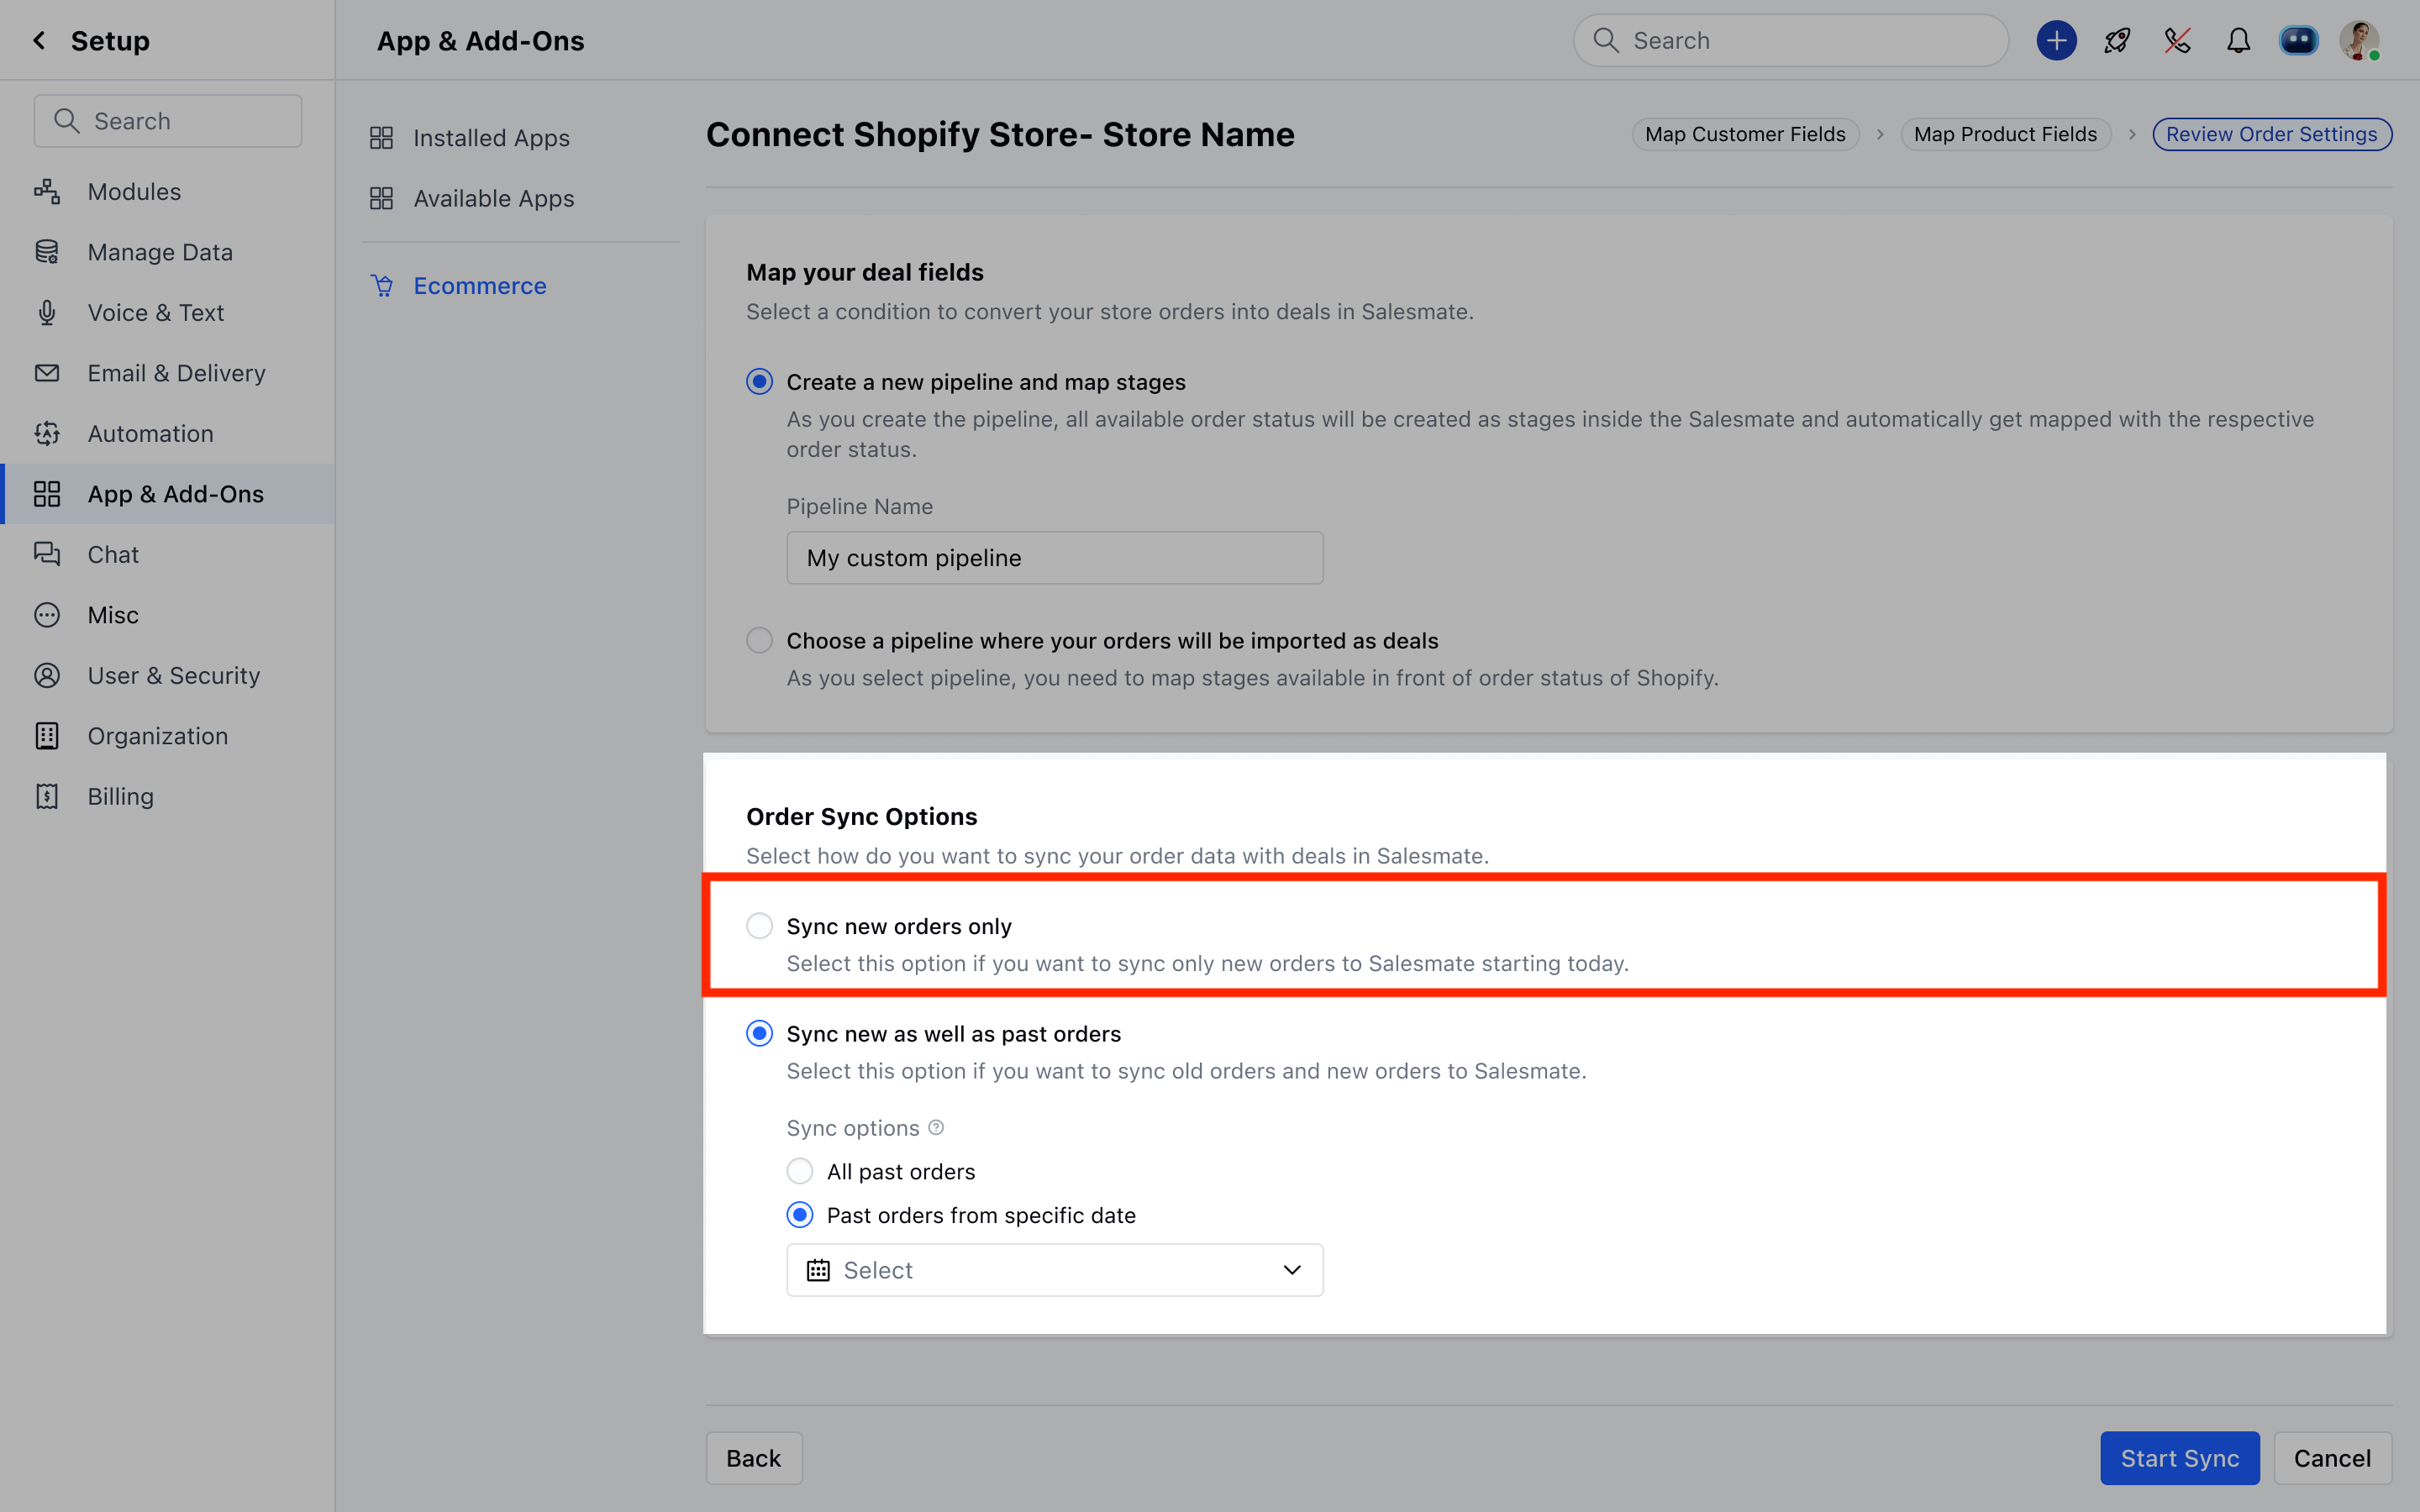The image size is (2420, 1512).
Task: Click the back arrow next to Setup
Action: click(x=39, y=40)
